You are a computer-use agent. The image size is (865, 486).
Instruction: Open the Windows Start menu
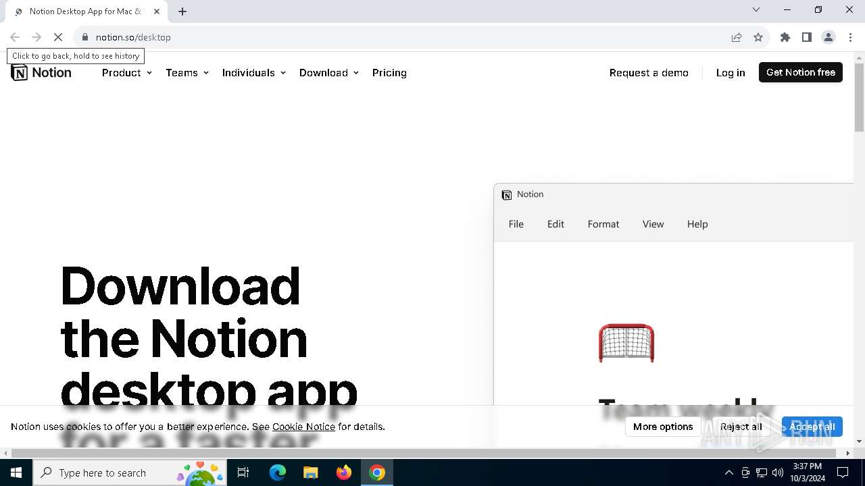(16, 473)
